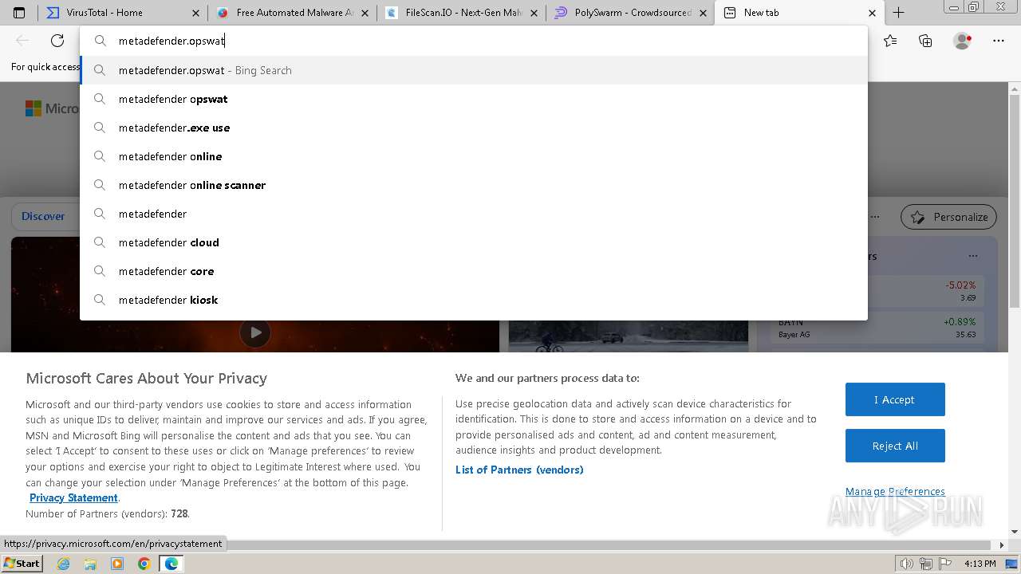Open the volume icon in system tray

point(906,564)
